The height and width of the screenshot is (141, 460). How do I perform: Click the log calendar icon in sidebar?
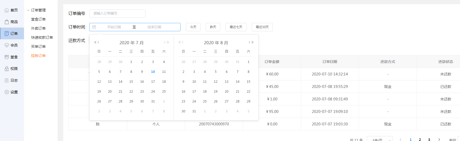(7, 80)
